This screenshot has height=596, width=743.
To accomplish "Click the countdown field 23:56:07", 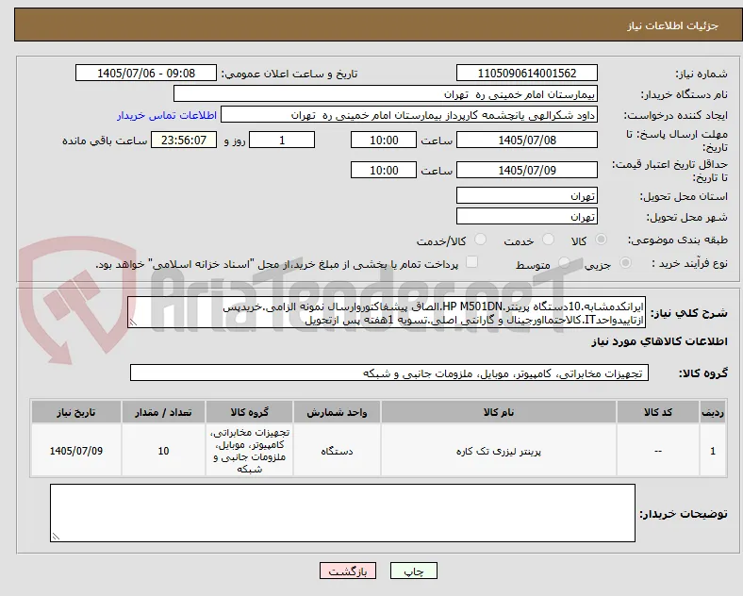I will click(x=184, y=140).
